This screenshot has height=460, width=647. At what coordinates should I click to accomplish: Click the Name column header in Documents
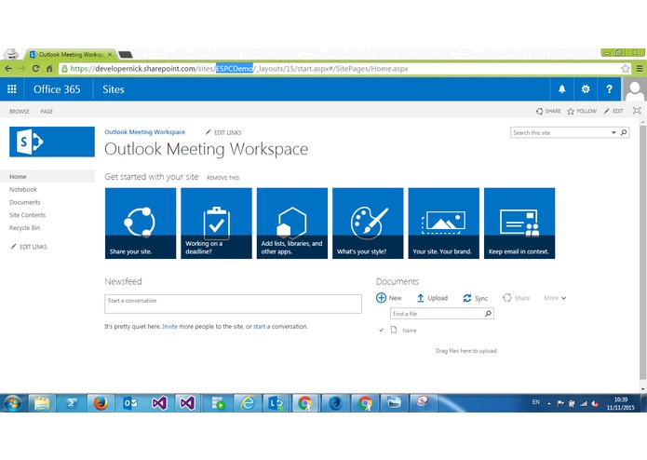(x=410, y=331)
